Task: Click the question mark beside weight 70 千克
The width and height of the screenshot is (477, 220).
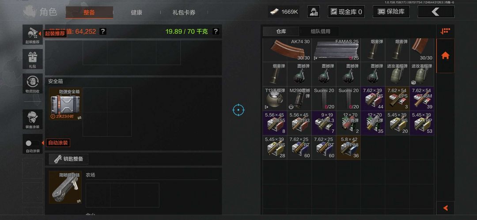Action: (x=216, y=31)
